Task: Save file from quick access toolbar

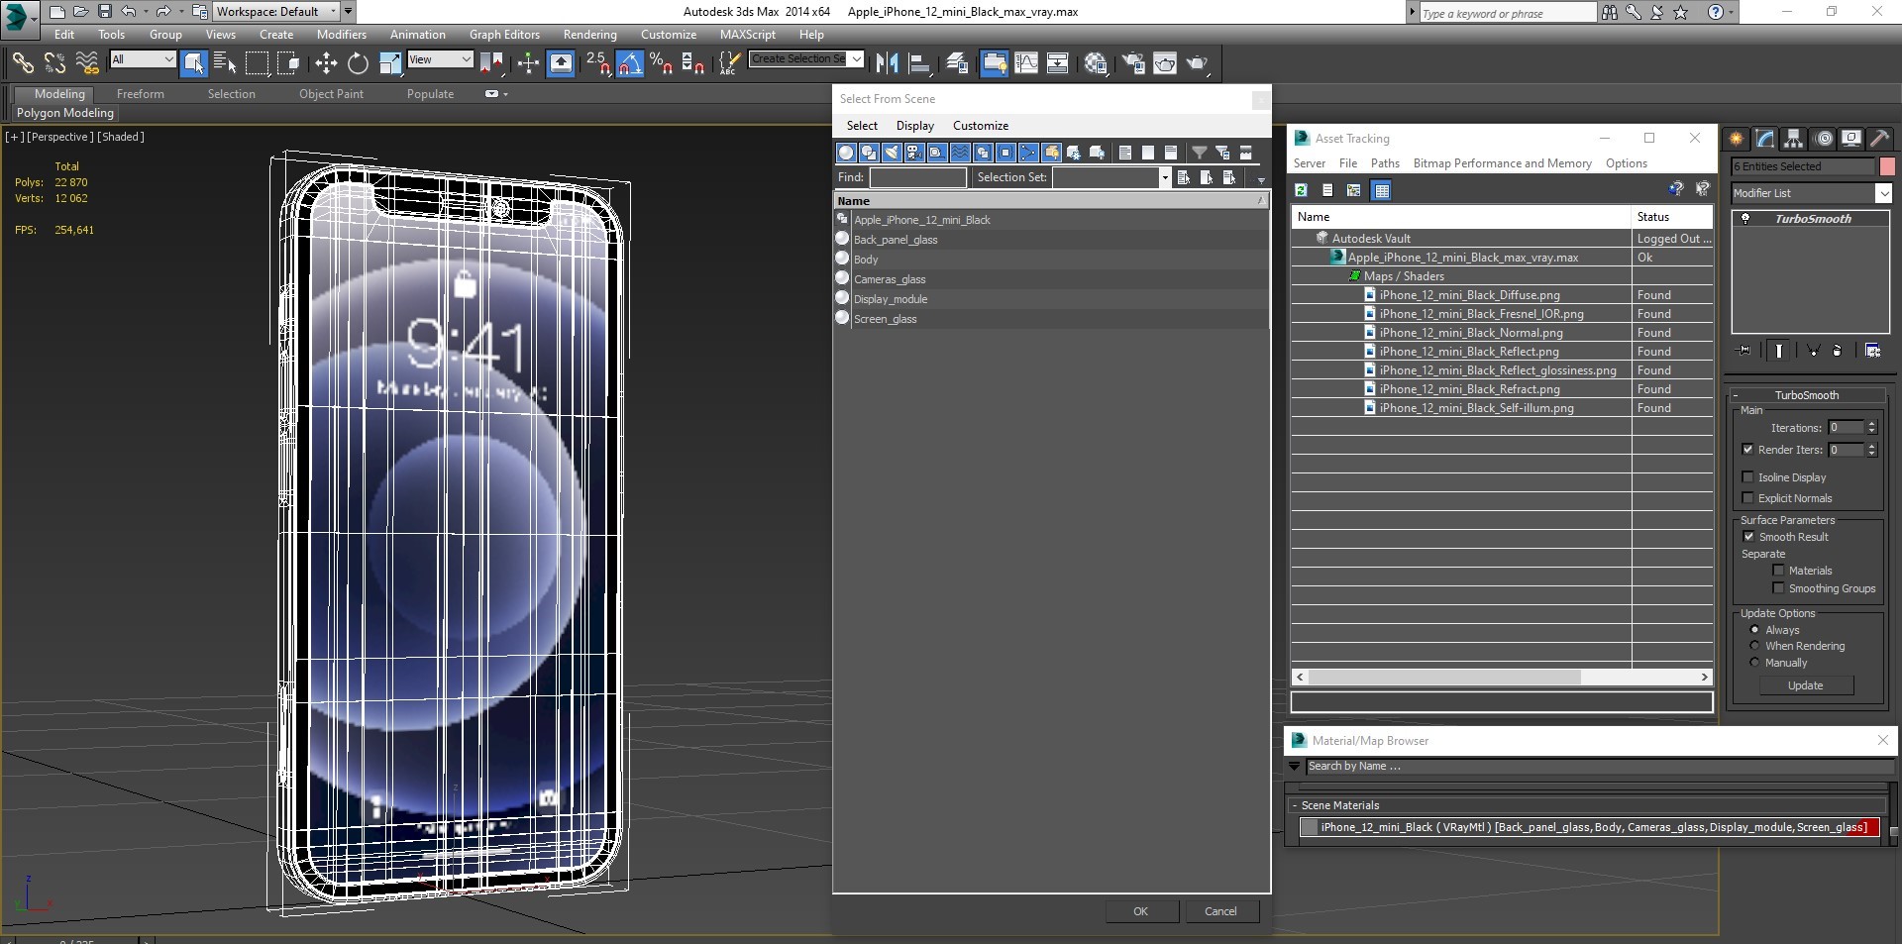Action: pos(104,12)
